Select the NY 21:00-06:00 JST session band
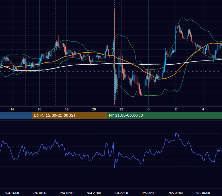Screen dimensions: 222x196 pyautogui.click(x=164, y=115)
